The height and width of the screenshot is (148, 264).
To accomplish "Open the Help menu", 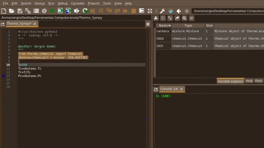I will click(128, 4).
